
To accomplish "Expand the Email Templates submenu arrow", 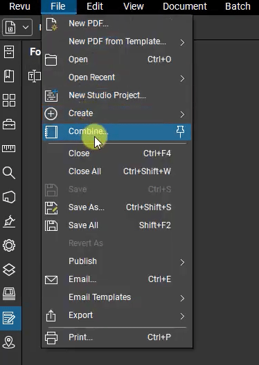I will point(182,298).
